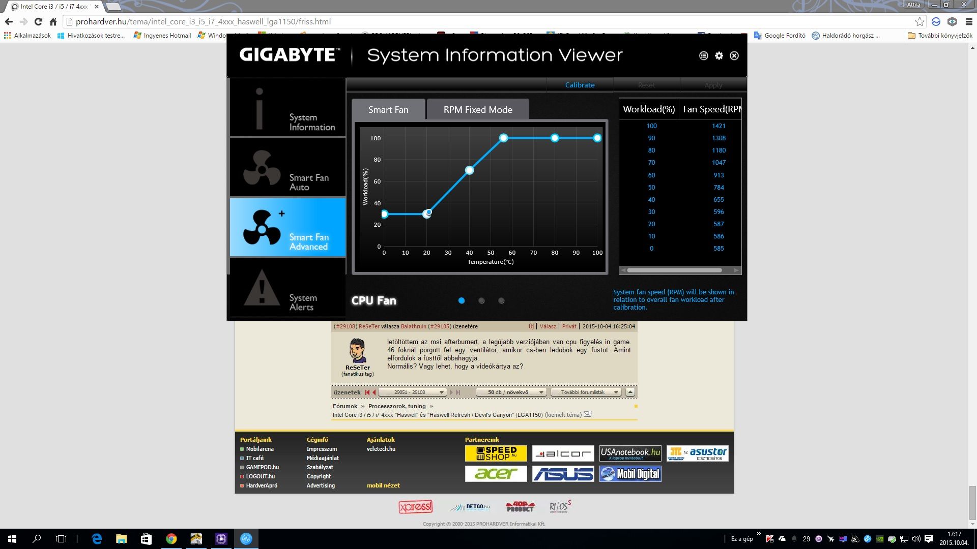
Task: Open SIV list/menu icon in header
Action: click(703, 55)
